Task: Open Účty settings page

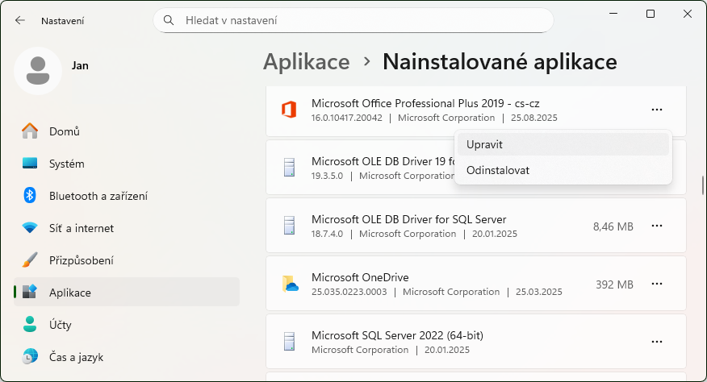Action: 60,325
